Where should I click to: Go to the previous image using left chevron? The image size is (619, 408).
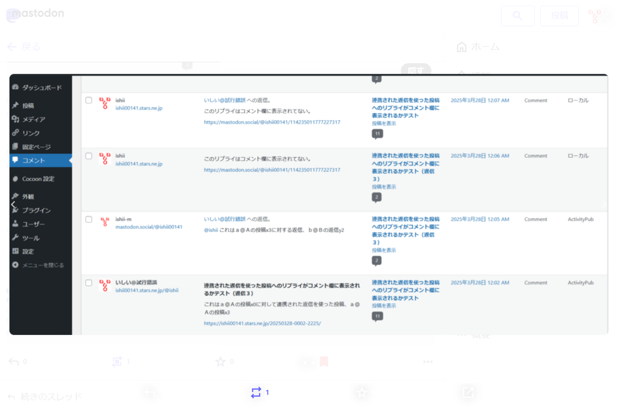click(13, 204)
